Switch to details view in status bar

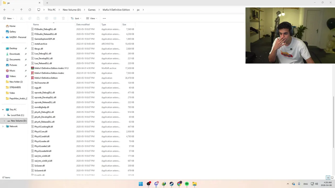click(328, 178)
